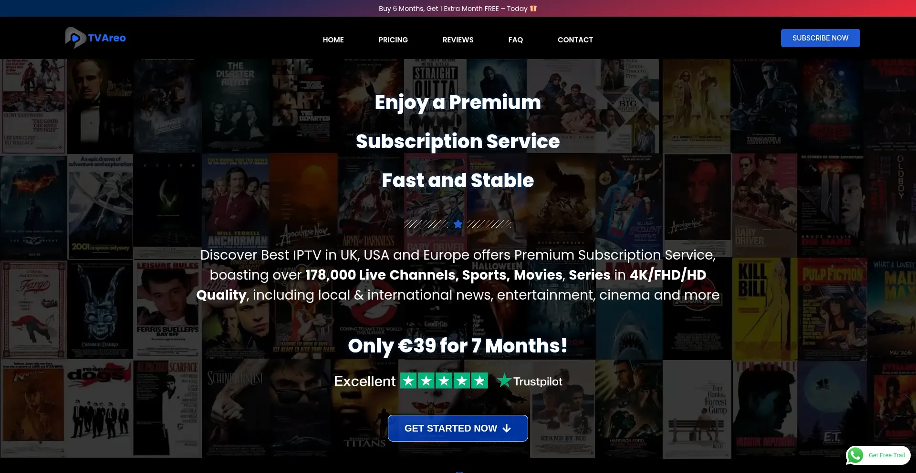
Task: Click the blue star divider icon
Action: click(x=458, y=224)
